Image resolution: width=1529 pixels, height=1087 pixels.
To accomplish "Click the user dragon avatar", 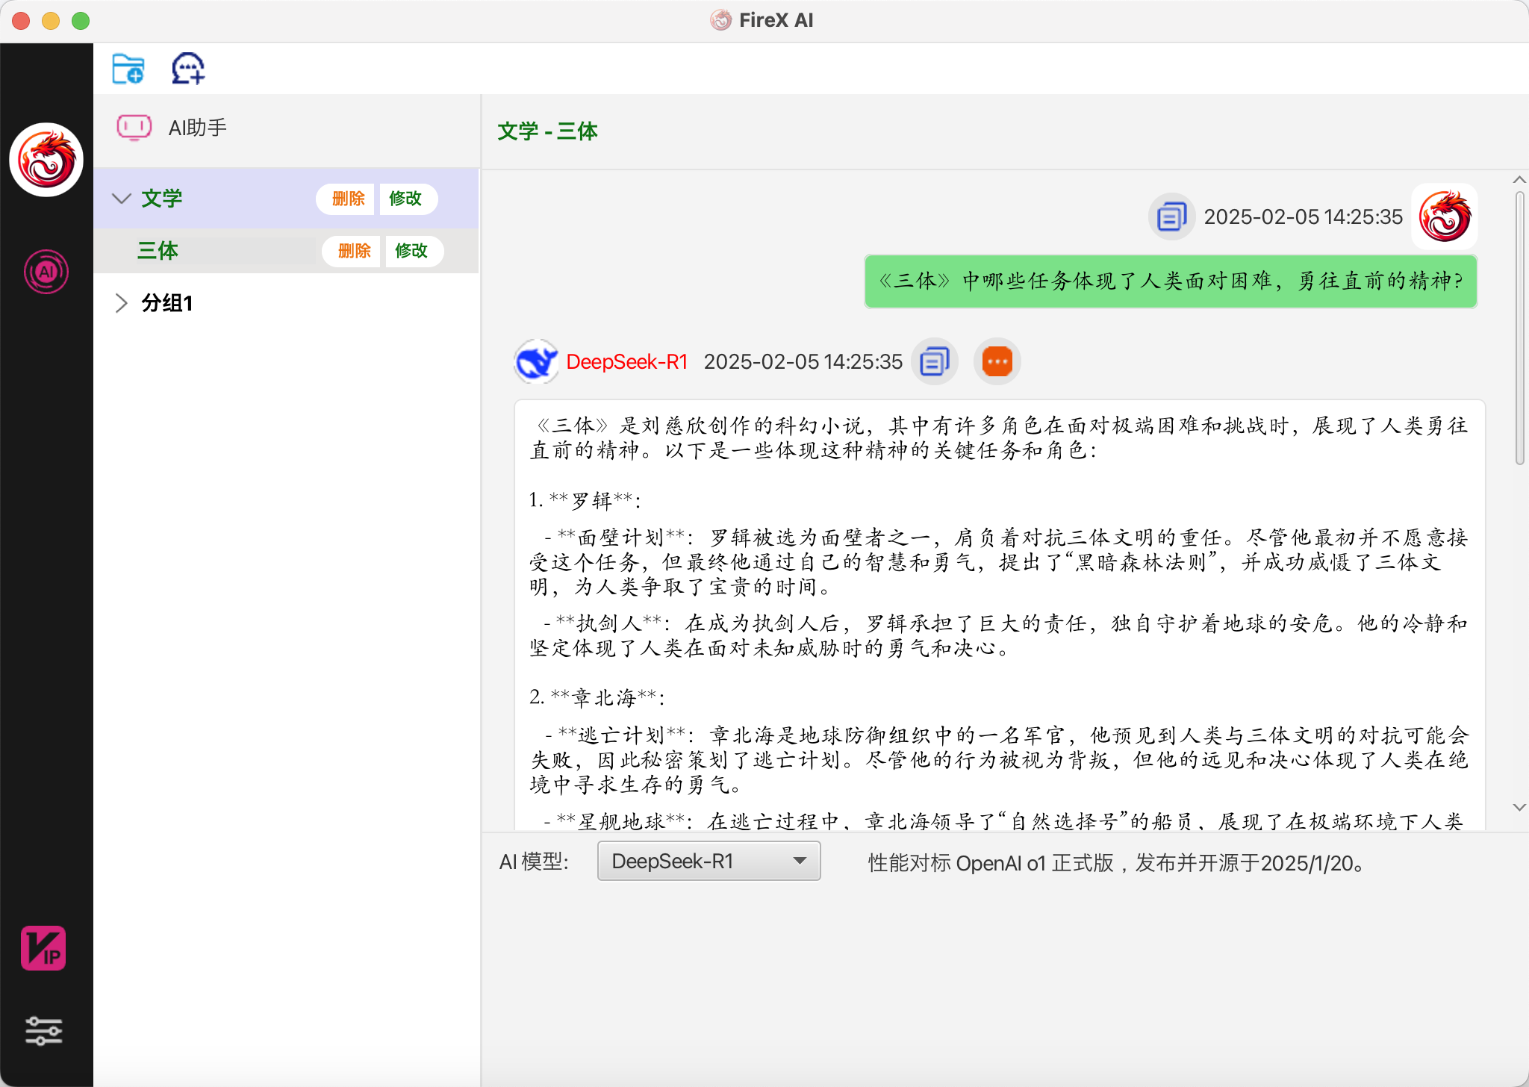I will 1445,217.
